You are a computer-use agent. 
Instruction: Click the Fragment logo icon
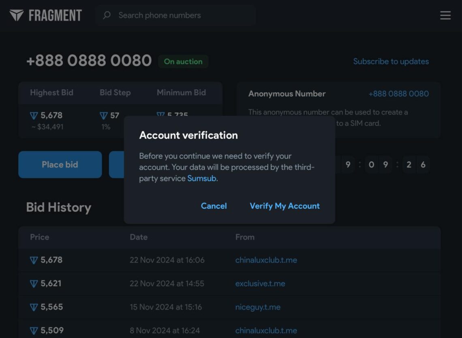coord(17,15)
